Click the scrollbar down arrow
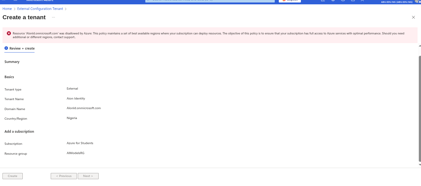 coord(420,165)
